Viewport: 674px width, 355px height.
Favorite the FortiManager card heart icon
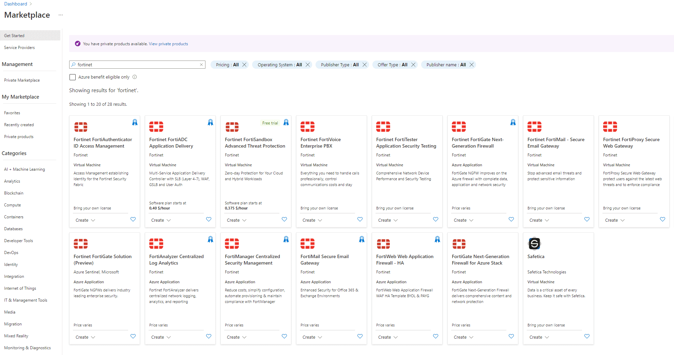[x=285, y=336]
